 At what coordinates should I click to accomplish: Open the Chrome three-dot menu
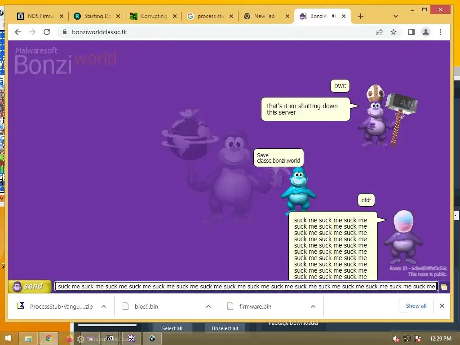tap(440, 32)
